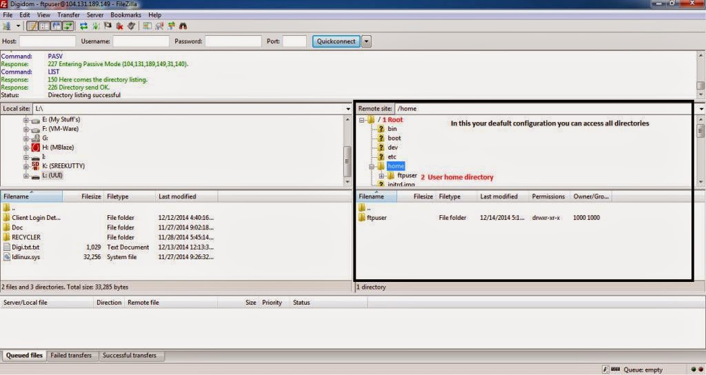Open the Quickconnect history dropdown

tap(367, 41)
